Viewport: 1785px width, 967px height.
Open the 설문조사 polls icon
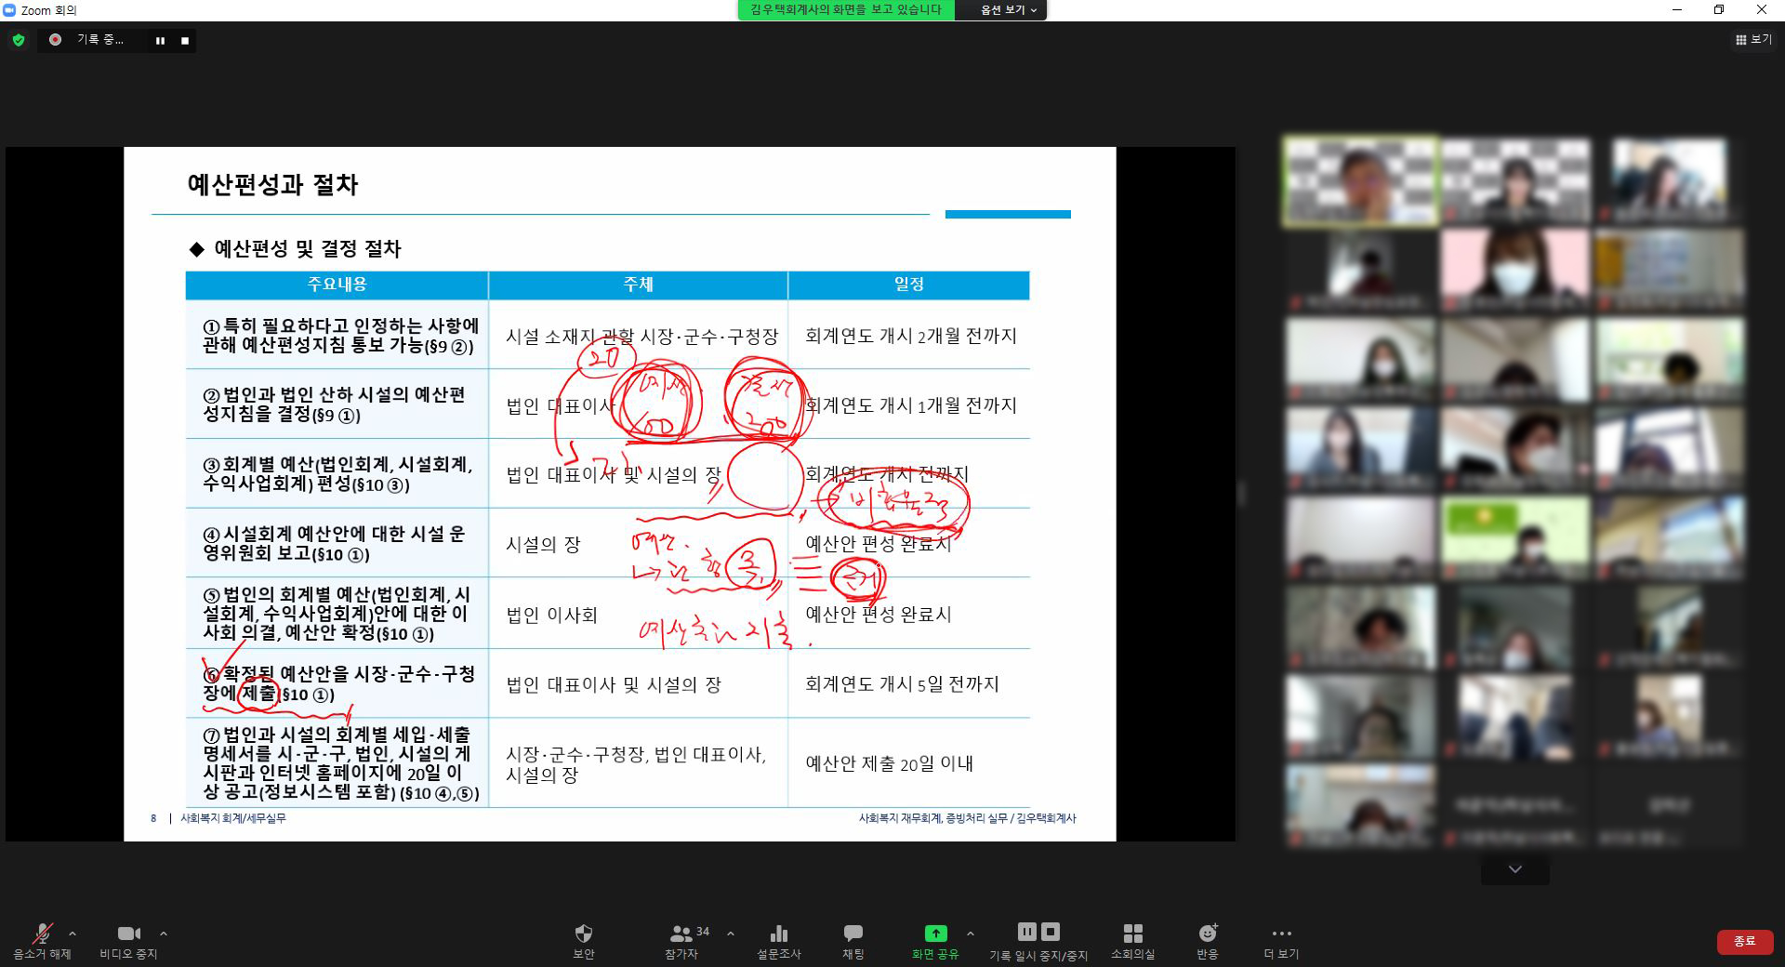(778, 934)
